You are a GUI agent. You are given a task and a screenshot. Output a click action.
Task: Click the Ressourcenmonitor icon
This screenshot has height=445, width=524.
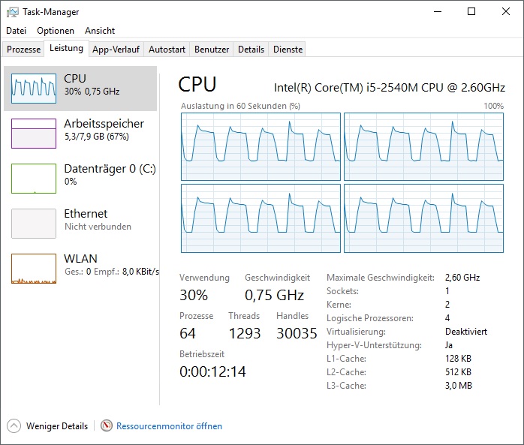(x=107, y=425)
